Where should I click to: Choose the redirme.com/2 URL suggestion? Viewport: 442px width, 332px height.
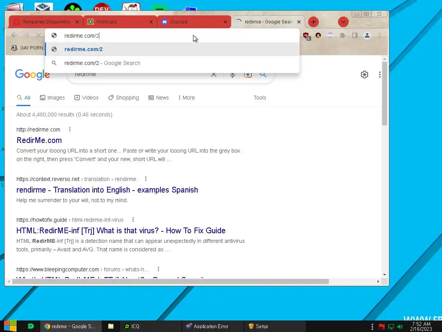[x=172, y=49]
